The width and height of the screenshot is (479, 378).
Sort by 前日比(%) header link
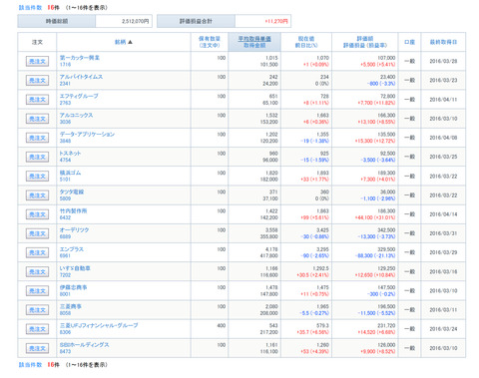pos(306,45)
